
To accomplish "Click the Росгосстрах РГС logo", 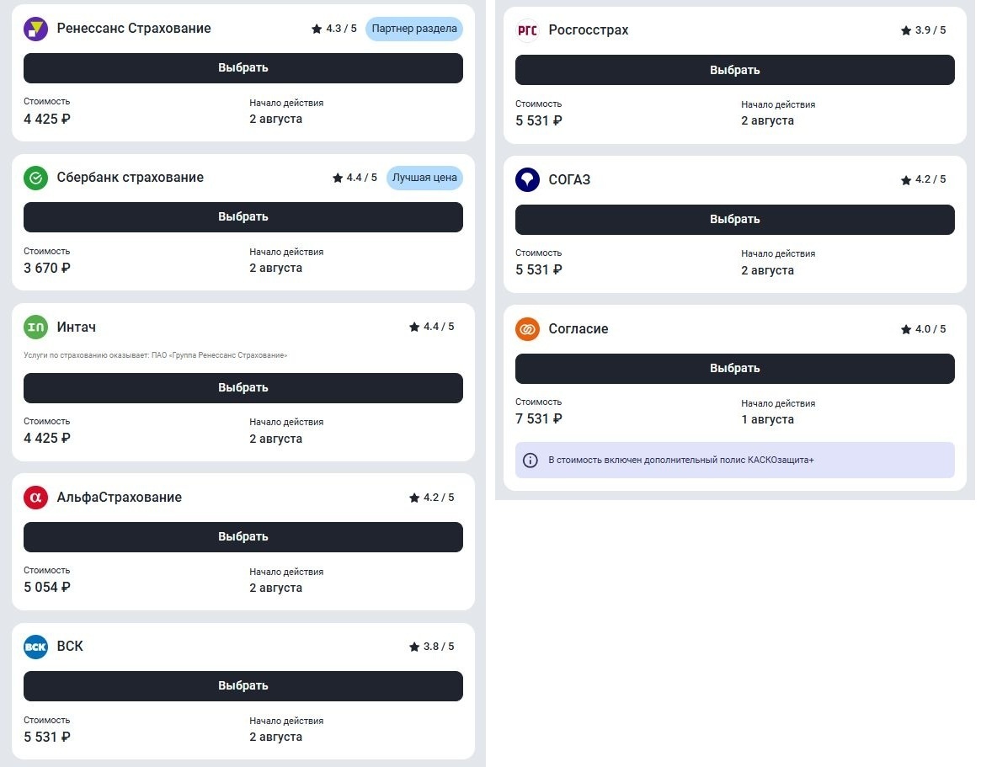I will pos(527,30).
